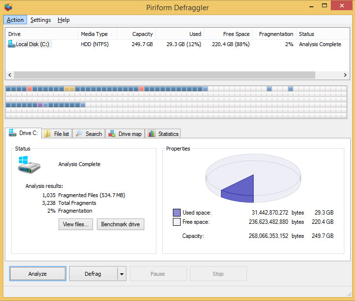This screenshot has width=355, height=301.
Task: Click the Drive C: tab drive icon
Action: coord(13,133)
